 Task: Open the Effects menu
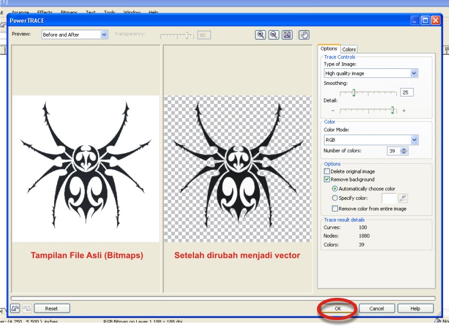pos(45,12)
